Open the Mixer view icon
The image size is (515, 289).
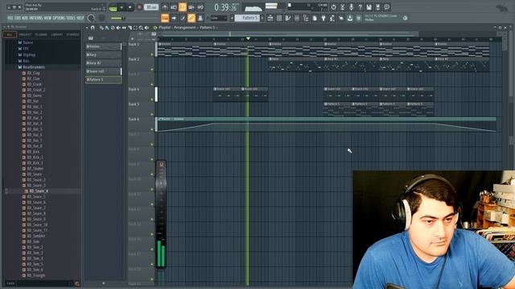[x=297, y=18]
